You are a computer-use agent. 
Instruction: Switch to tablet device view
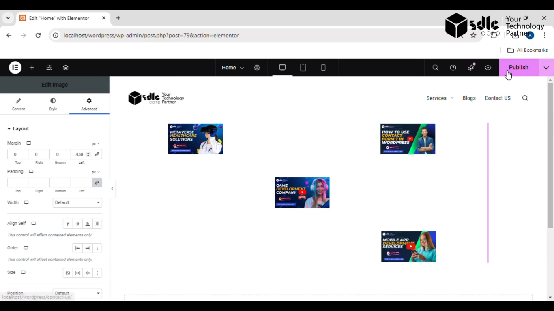(303, 68)
